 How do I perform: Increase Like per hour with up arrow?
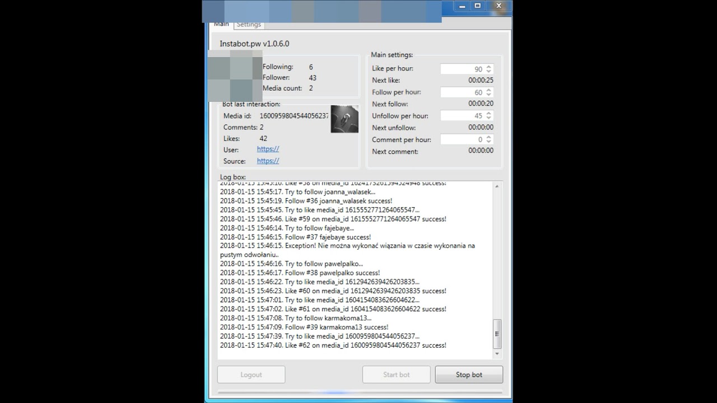click(x=488, y=67)
